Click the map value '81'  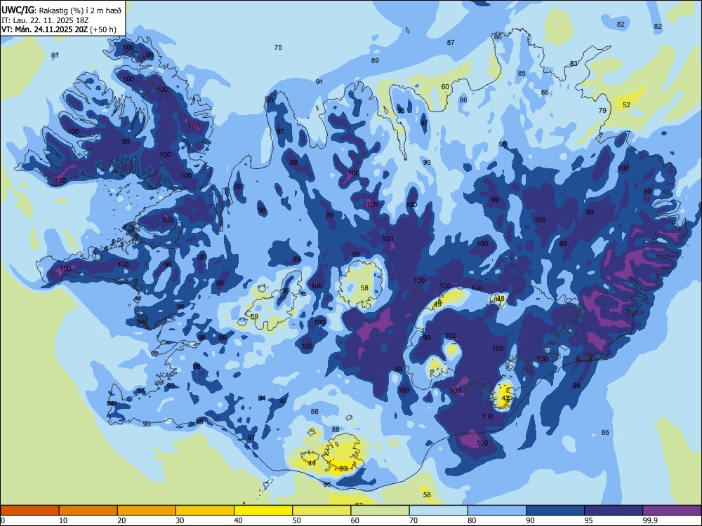[55, 55]
